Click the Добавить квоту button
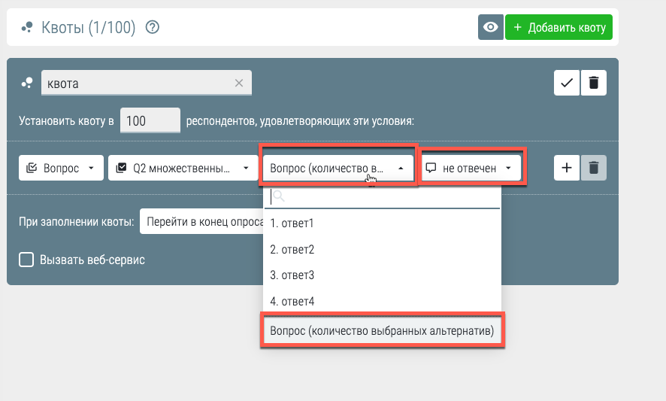The width and height of the screenshot is (666, 401). pyautogui.click(x=559, y=27)
